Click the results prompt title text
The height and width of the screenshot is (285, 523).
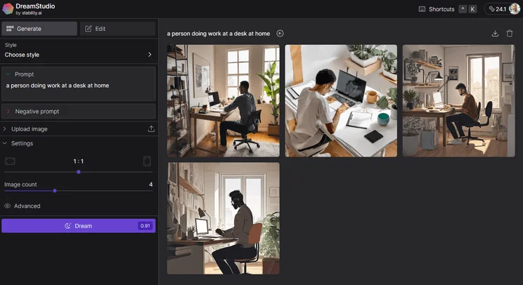pos(219,34)
